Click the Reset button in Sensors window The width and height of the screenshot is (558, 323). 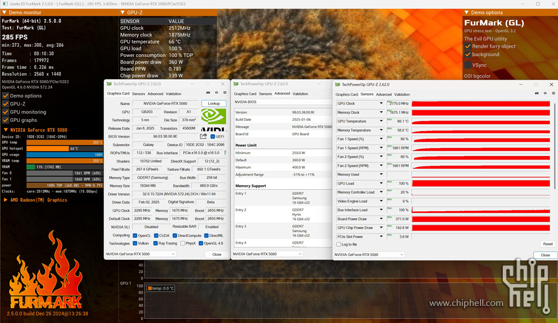(x=548, y=244)
